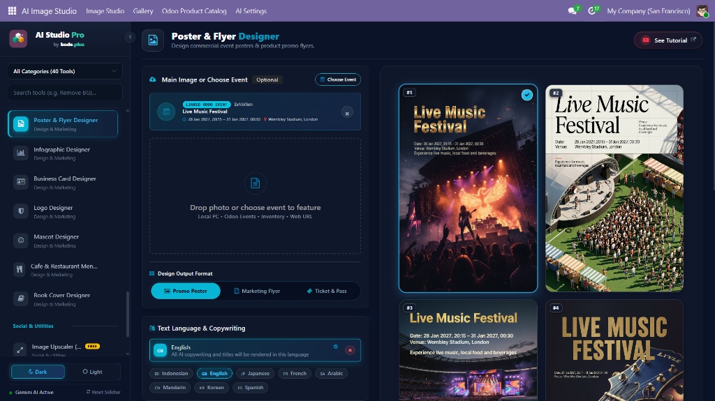Click the document icon in the drop zone
This screenshot has height=401, width=715.
point(255,183)
